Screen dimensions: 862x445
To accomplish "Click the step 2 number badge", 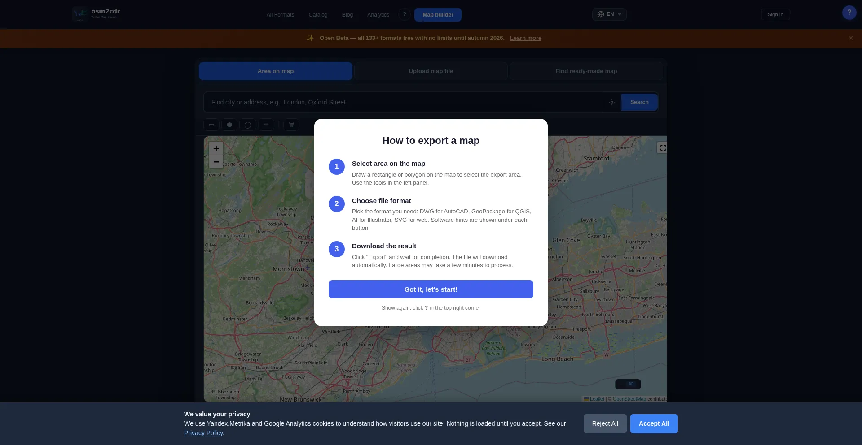I will (337, 204).
